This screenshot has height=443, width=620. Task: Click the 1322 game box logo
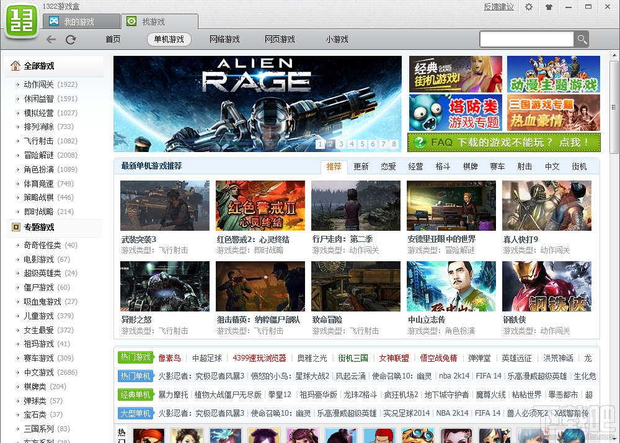(21, 20)
